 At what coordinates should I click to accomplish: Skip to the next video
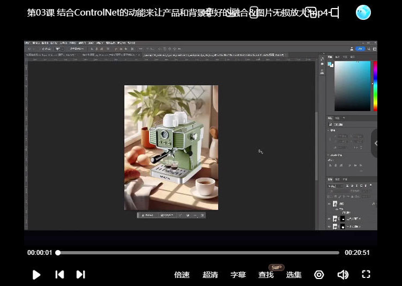tap(80, 275)
